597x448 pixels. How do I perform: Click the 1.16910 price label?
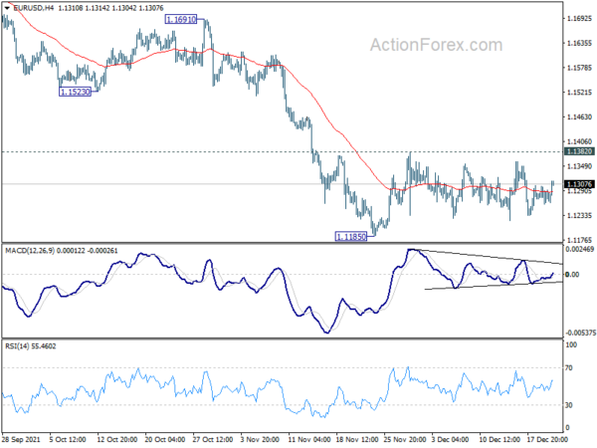click(181, 20)
